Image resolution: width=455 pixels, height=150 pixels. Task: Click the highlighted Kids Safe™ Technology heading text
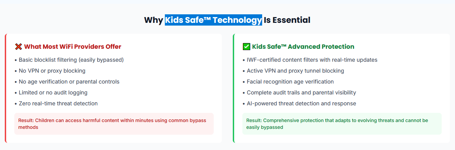tap(213, 20)
